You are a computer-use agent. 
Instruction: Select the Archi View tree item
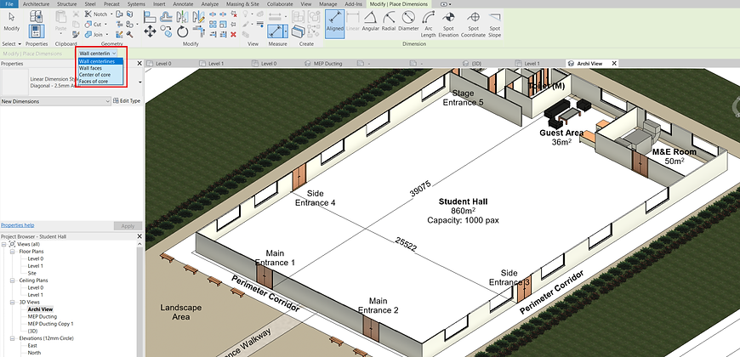click(40, 309)
